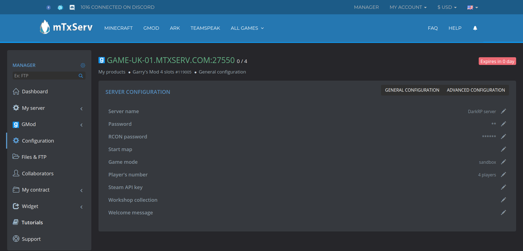
Task: Open the $ USD currency dropdown
Action: point(447,7)
